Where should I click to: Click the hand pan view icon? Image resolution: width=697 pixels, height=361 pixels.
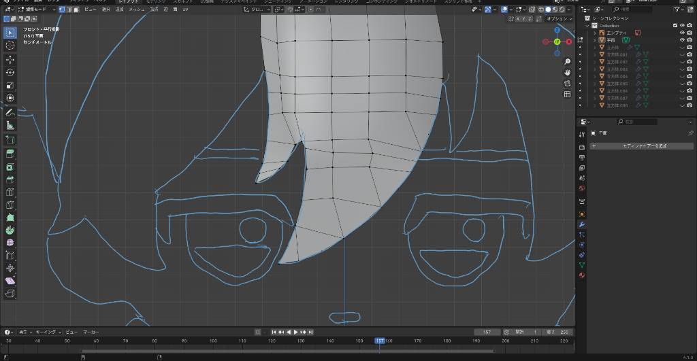[567, 72]
